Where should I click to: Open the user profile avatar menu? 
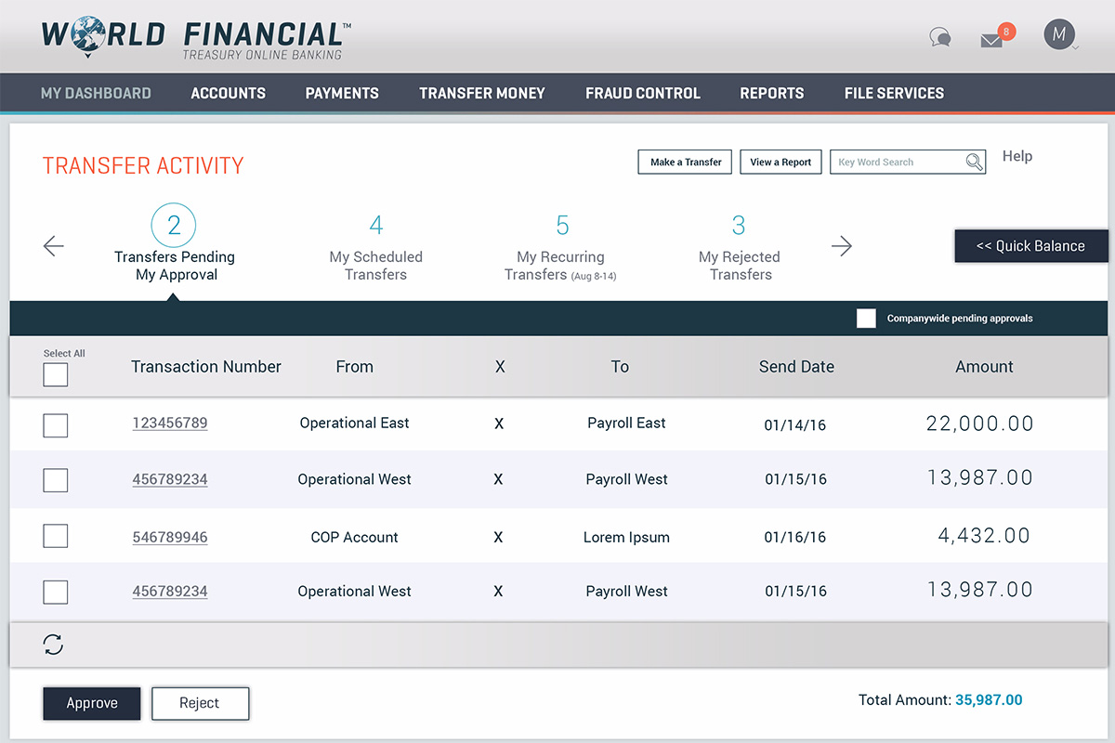pyautogui.click(x=1059, y=35)
